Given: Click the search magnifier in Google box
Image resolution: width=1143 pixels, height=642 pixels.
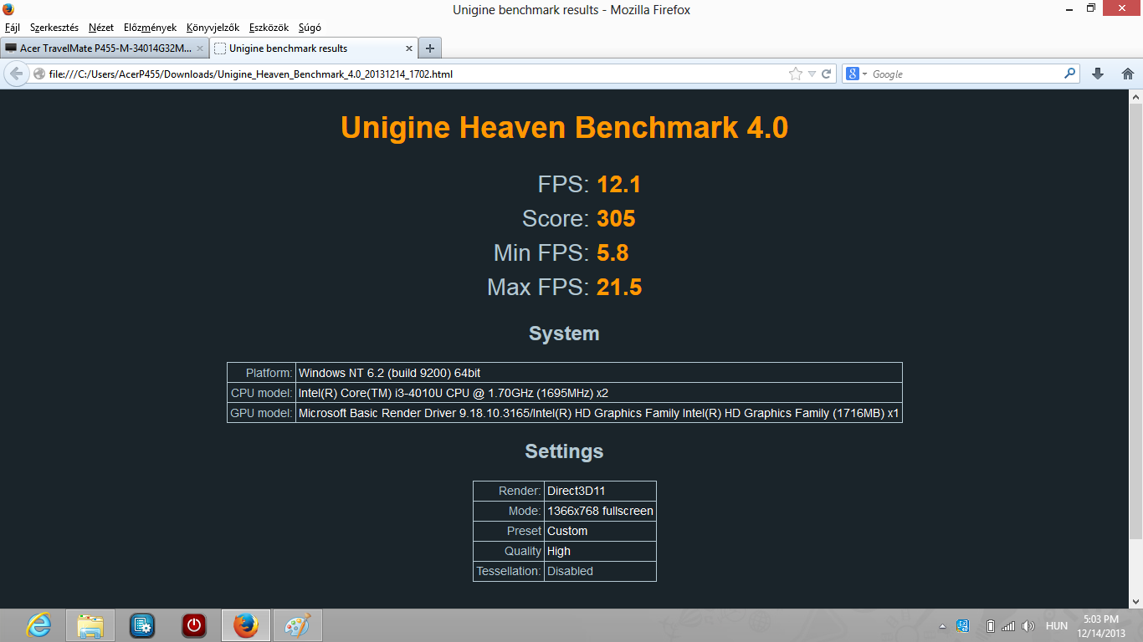Looking at the screenshot, I should (x=1069, y=74).
